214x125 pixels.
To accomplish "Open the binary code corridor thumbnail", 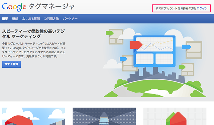I will click(x=104, y=116).
